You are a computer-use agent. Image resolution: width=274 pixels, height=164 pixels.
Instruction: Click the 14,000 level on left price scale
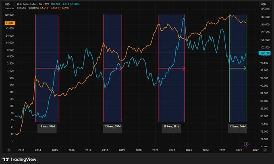10,43
